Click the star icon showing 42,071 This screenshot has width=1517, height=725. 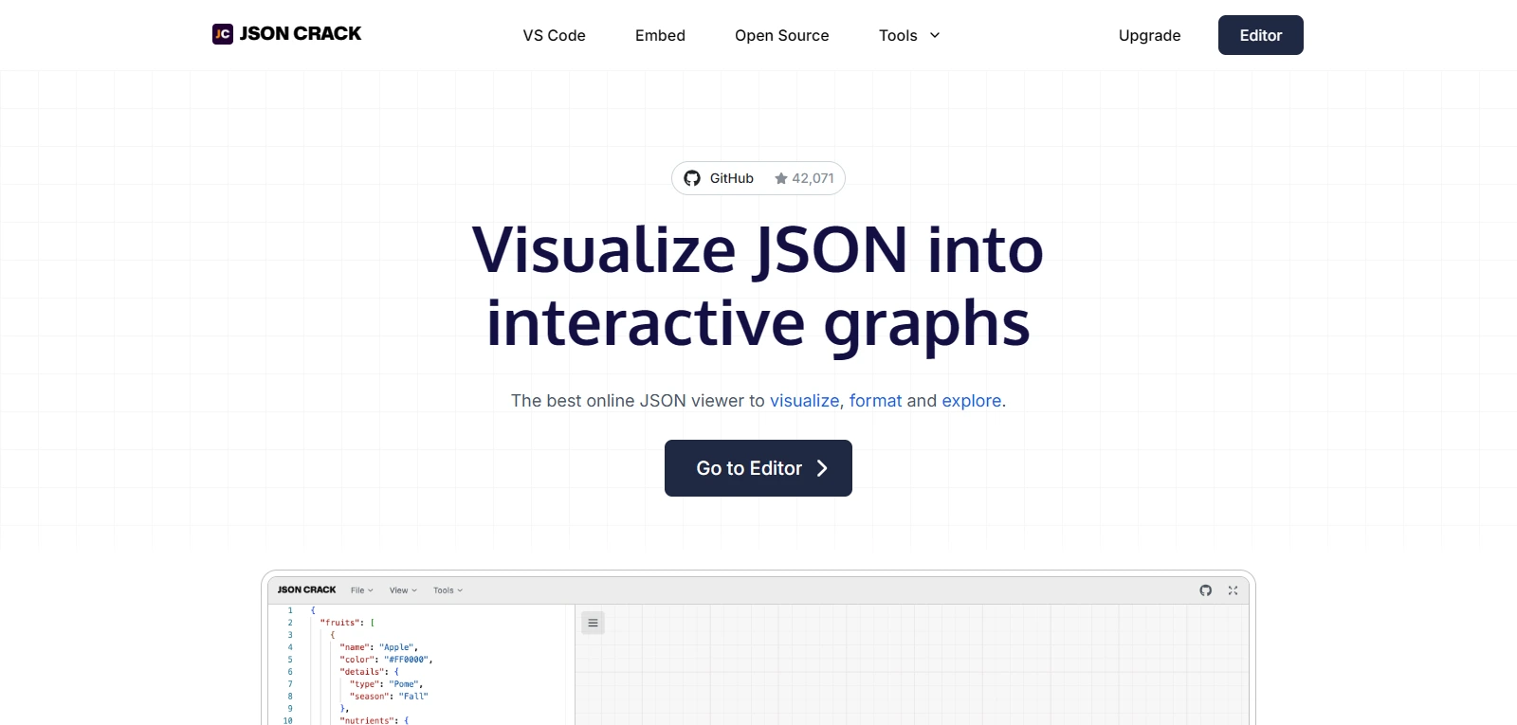click(781, 178)
